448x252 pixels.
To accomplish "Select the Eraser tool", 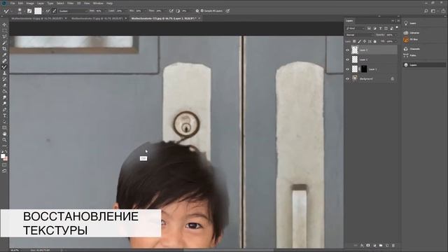I will pos(4,85).
